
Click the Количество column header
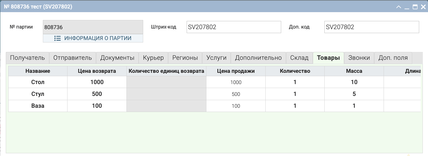[x=295, y=71]
